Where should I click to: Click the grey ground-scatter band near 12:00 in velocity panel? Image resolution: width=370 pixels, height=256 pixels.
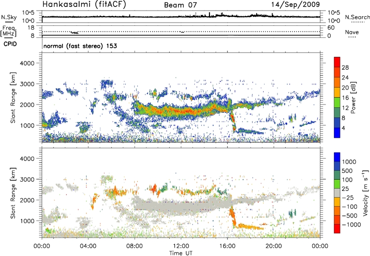pos(182,206)
